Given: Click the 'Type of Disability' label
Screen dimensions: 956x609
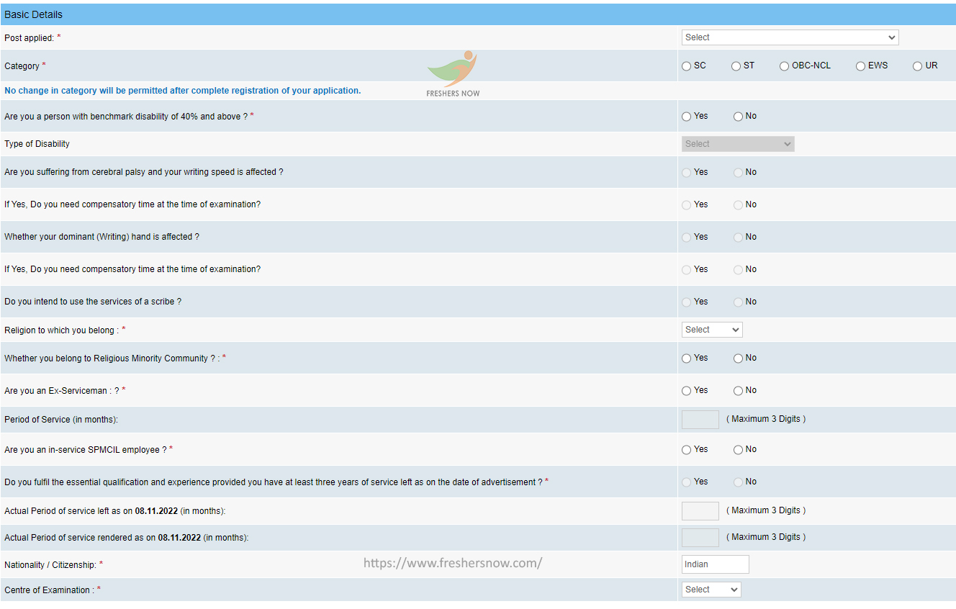Looking at the screenshot, I should coord(37,144).
